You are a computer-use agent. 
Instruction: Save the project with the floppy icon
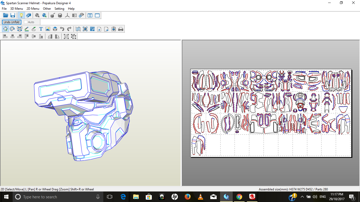(13, 16)
